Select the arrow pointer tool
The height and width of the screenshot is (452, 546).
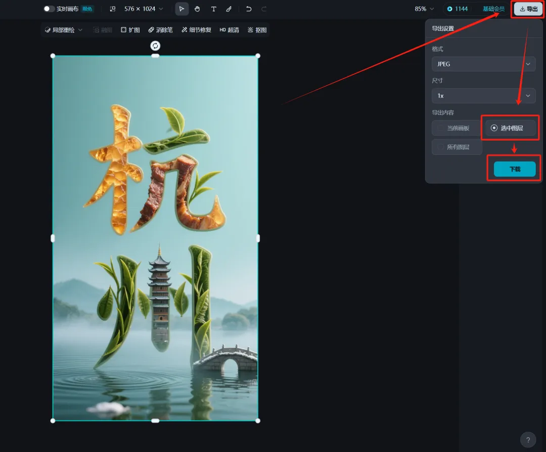pos(181,9)
